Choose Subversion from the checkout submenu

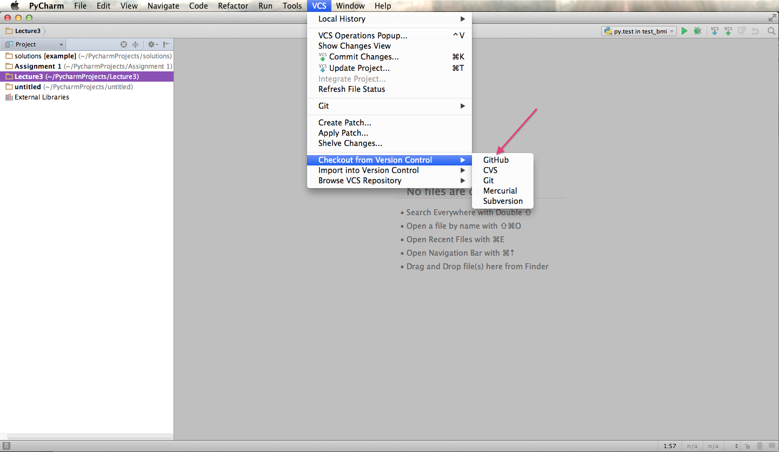[x=503, y=201]
